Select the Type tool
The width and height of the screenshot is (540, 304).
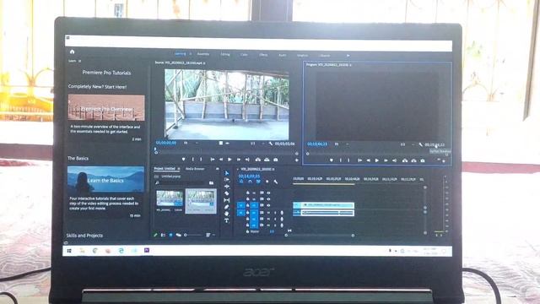(227, 221)
